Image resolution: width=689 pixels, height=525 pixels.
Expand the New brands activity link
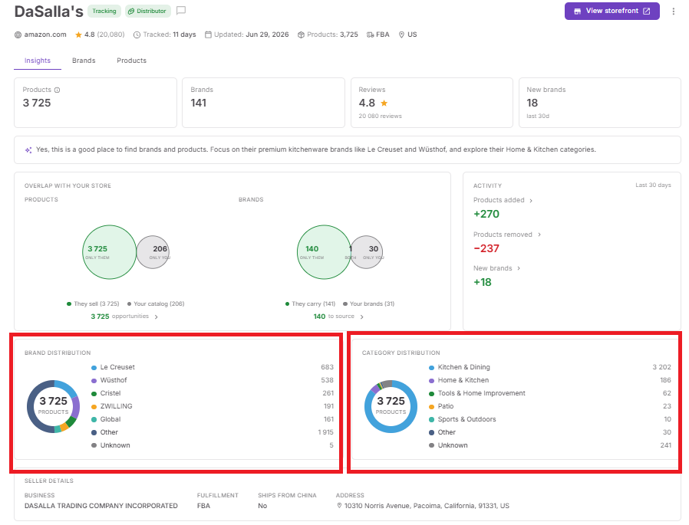496,268
